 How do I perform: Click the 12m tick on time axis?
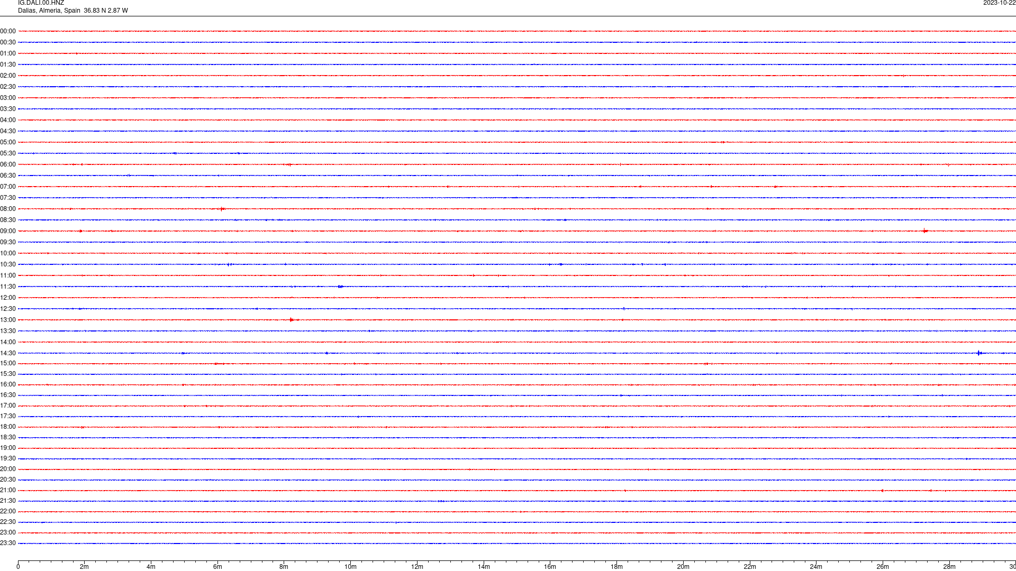point(417,567)
